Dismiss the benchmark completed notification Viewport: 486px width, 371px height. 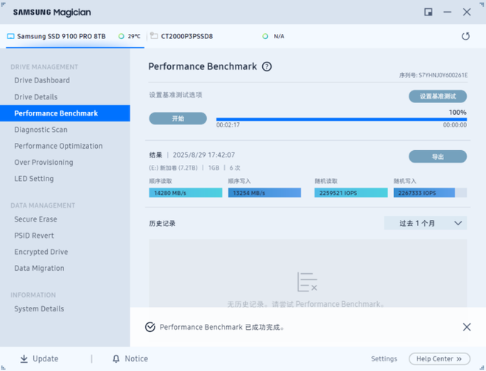click(x=466, y=327)
